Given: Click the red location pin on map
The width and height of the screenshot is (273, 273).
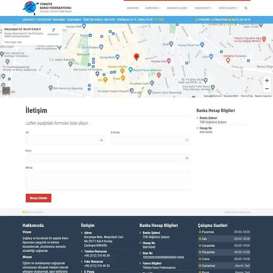Looking at the screenshot, I should [x=136, y=57].
